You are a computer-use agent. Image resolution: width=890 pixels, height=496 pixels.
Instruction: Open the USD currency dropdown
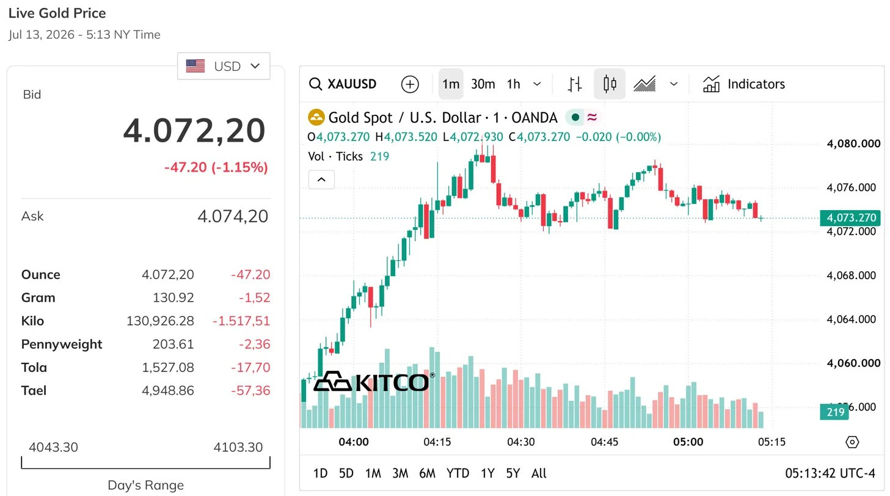(x=224, y=66)
